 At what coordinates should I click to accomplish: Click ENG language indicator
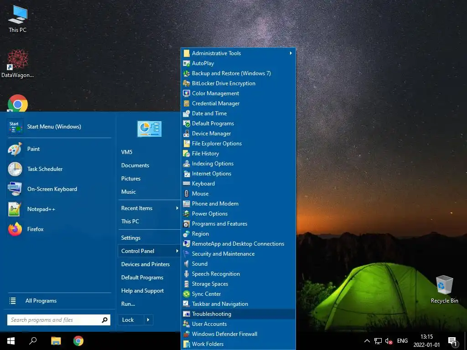point(402,341)
